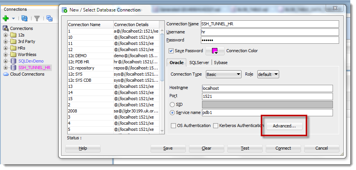
Task: Select the 12c repository connection row
Action: (x=113, y=68)
